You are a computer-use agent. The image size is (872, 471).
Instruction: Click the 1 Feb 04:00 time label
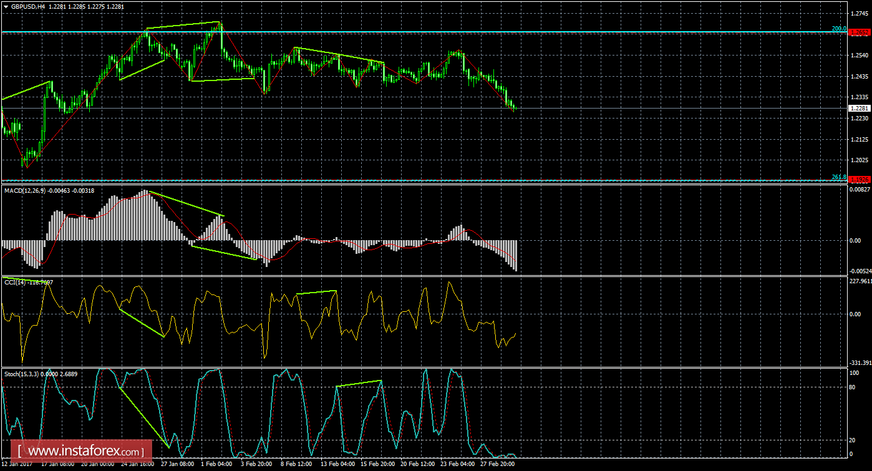click(218, 465)
